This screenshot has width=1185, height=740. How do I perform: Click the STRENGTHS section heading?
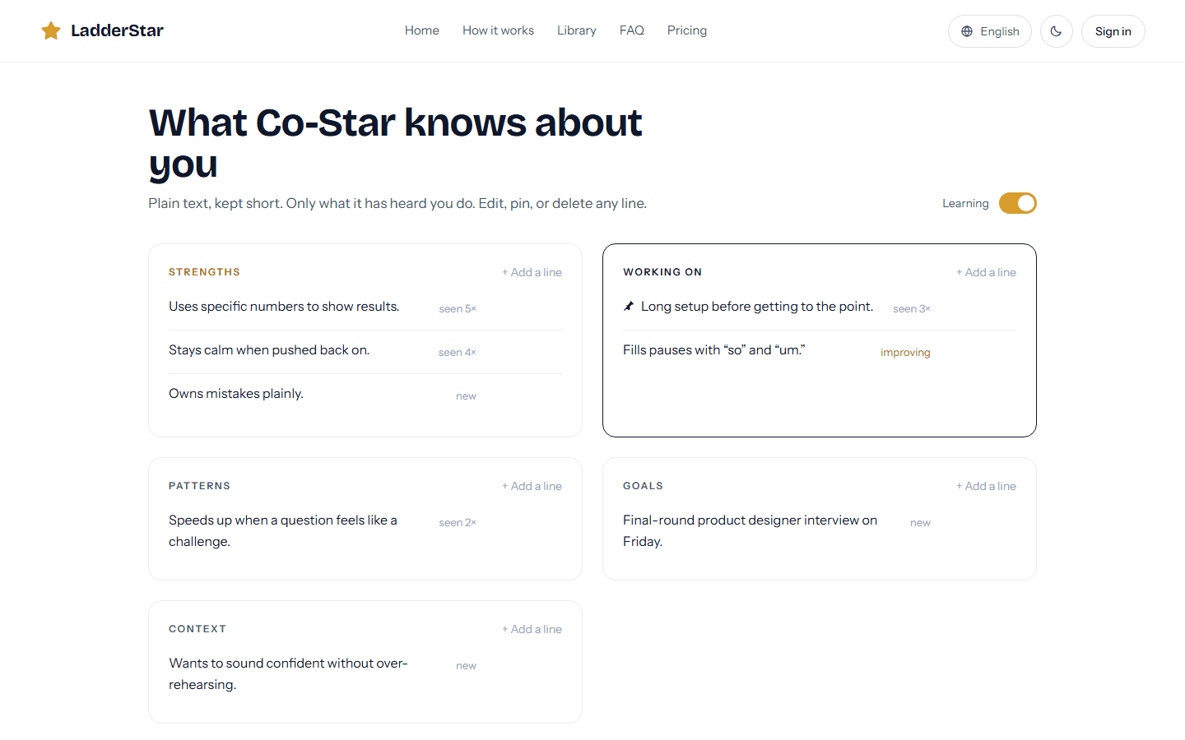pos(205,272)
